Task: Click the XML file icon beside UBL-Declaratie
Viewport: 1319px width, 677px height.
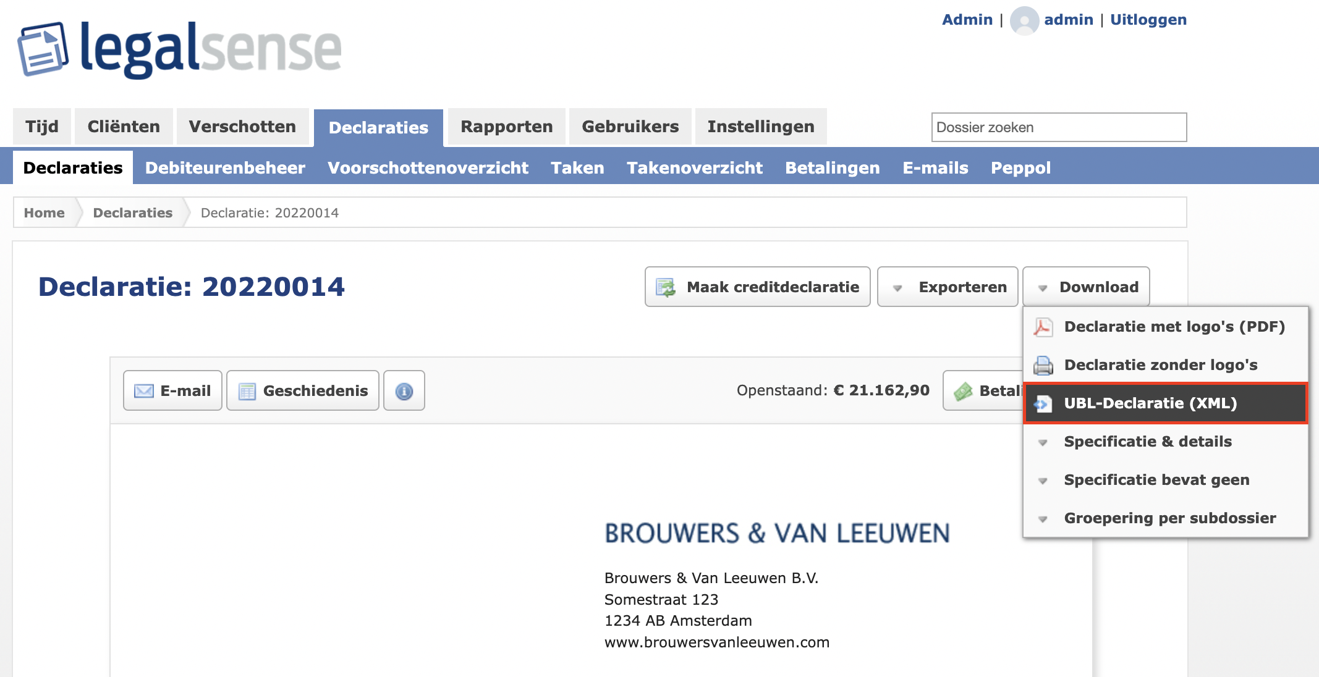Action: point(1043,403)
